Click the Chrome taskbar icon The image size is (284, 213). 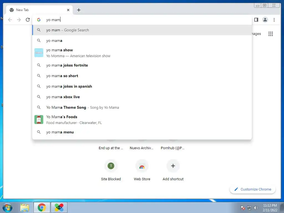tap(42, 207)
